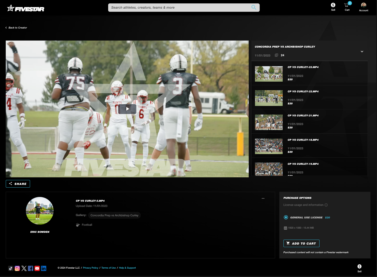Screen dimensions: 377x277
Task: Open Fivestar X (Twitter) page
Action: (24, 268)
